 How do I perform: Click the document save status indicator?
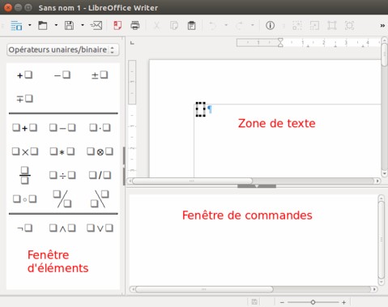254,302
